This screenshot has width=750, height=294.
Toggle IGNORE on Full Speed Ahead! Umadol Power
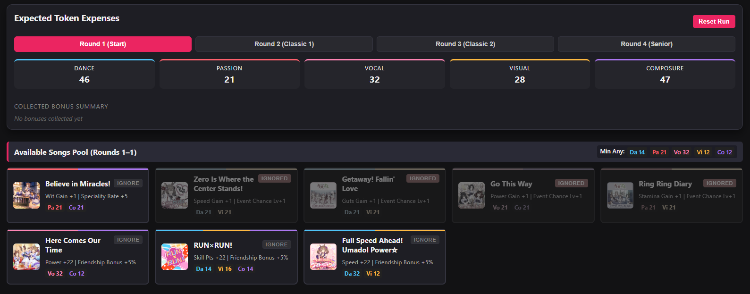[x=425, y=240]
